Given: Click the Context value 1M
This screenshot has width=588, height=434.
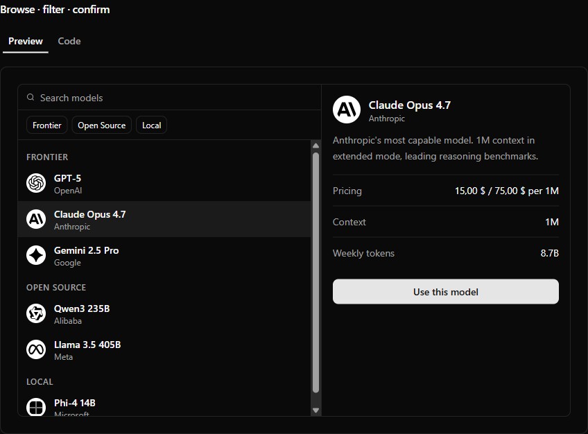Looking at the screenshot, I should [552, 222].
